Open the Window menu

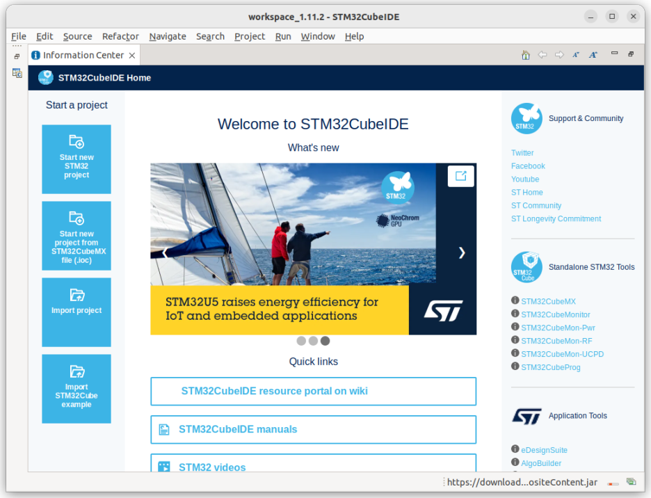pyautogui.click(x=318, y=37)
